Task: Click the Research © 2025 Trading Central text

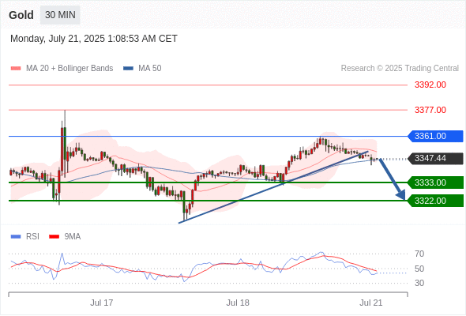Action: pos(400,69)
